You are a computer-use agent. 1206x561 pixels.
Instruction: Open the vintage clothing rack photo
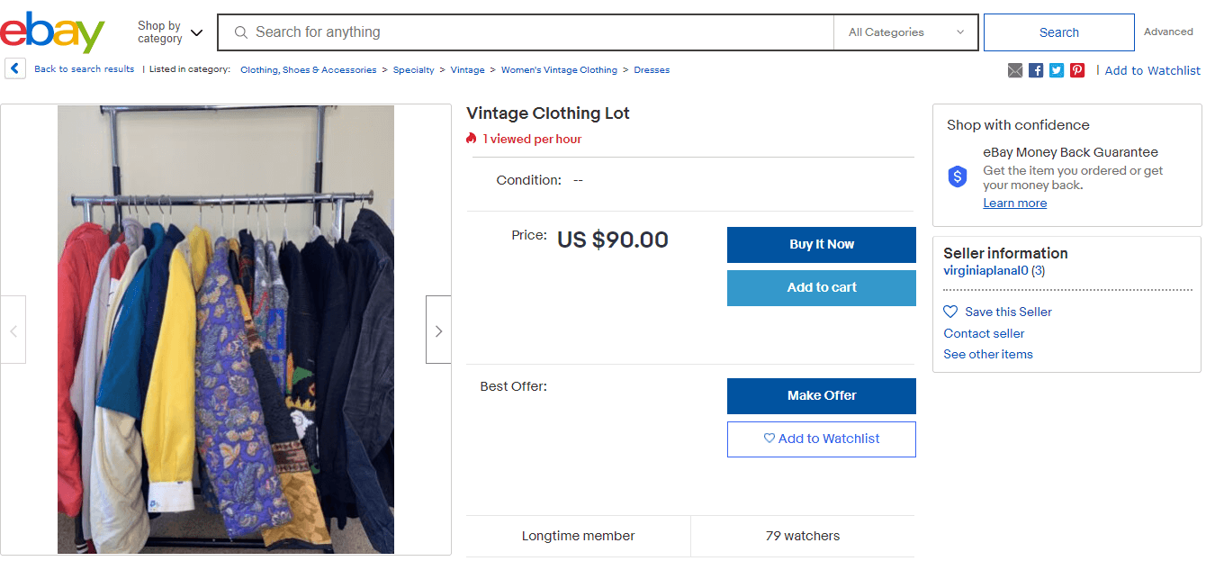point(226,330)
